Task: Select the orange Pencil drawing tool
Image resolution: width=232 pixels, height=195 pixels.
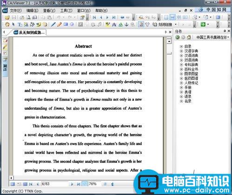Action: (59, 24)
